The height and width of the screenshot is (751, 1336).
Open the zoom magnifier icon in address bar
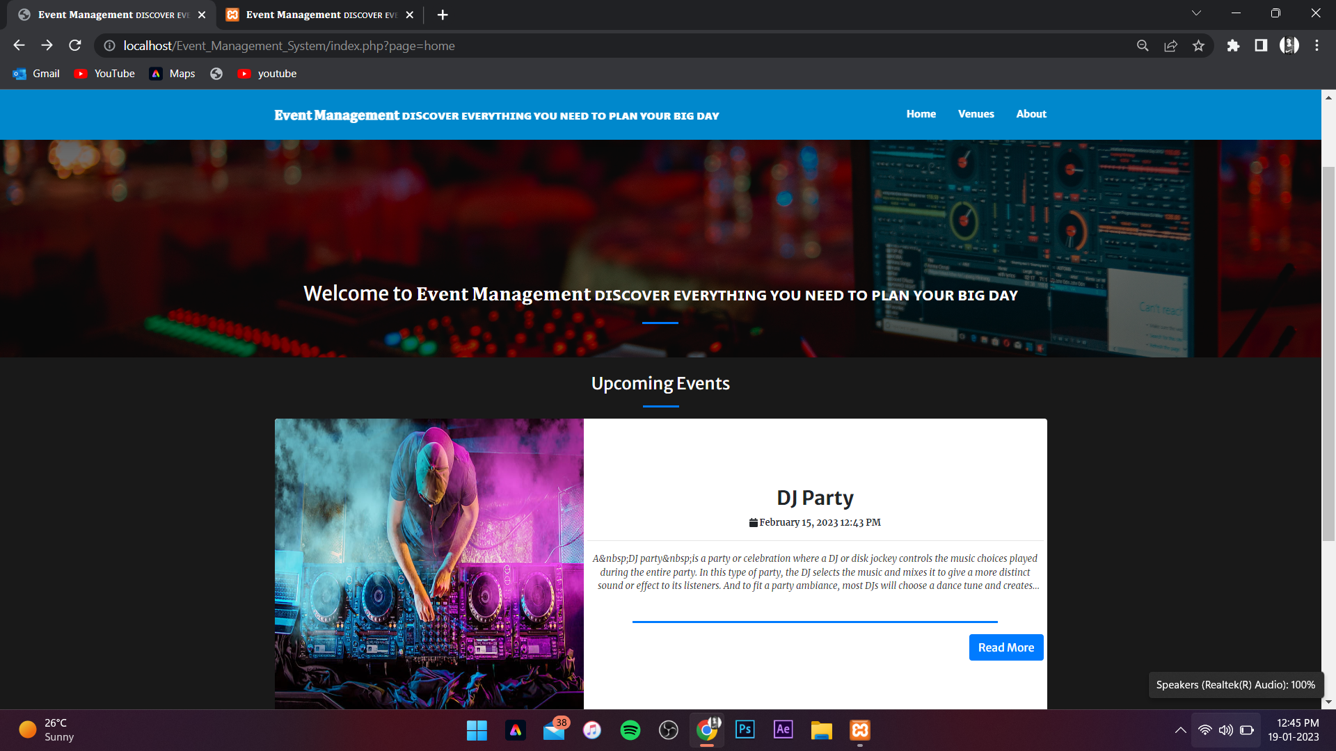(1143, 45)
